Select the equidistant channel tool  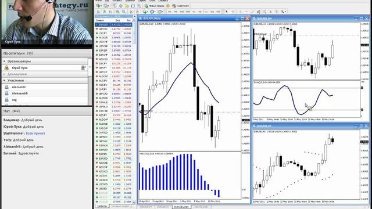pos(258,12)
